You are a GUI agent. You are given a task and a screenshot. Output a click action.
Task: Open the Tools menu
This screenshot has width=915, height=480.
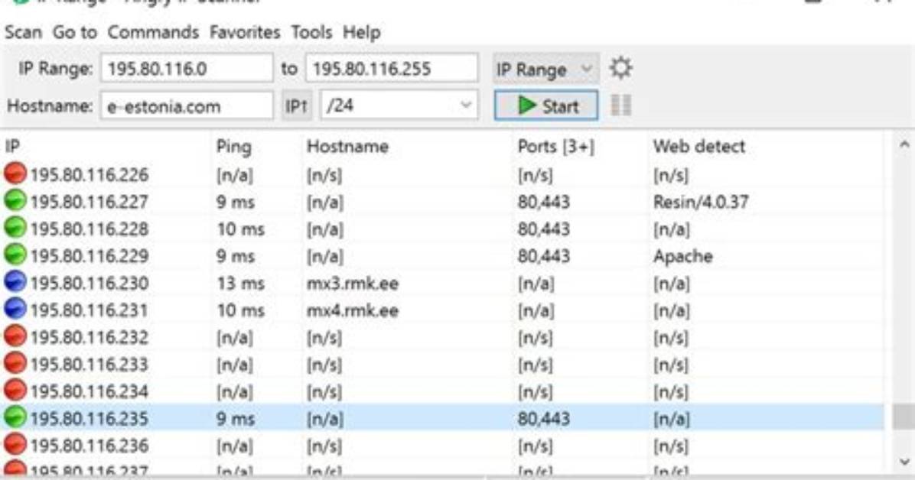311,32
